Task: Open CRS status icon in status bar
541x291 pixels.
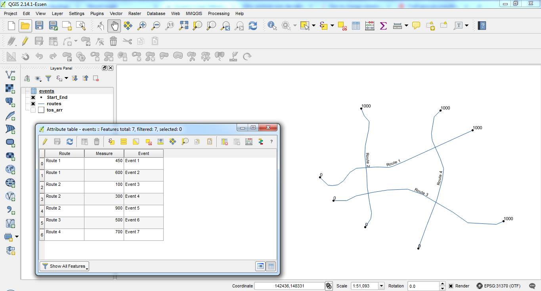Action: (x=480, y=286)
